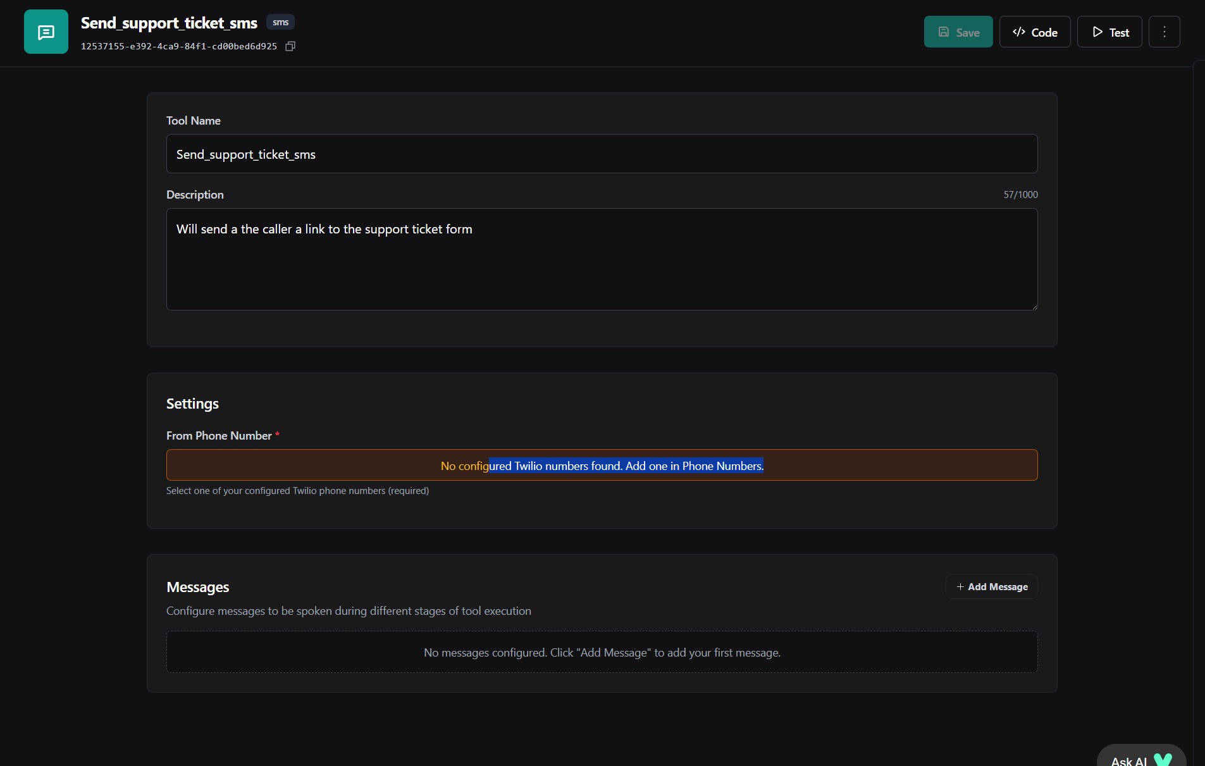Click the Save button

958,32
